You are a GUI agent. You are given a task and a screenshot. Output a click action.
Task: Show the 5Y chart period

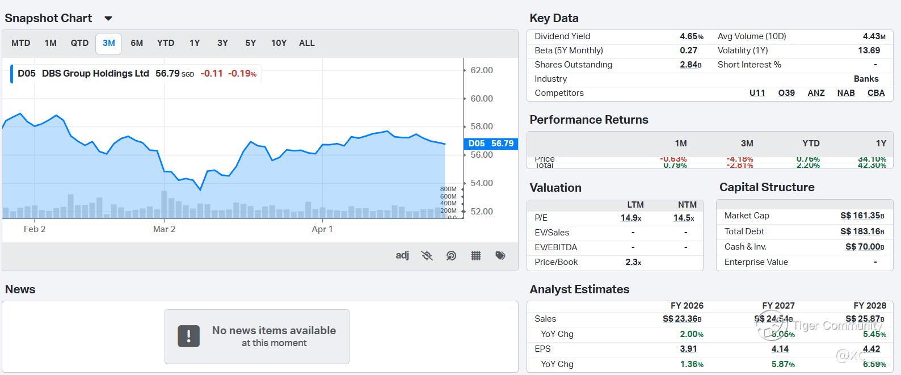[x=251, y=43]
